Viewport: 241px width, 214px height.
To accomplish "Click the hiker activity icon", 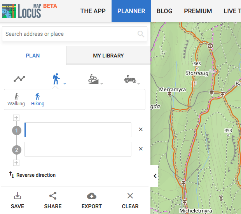I will [x=56, y=79].
